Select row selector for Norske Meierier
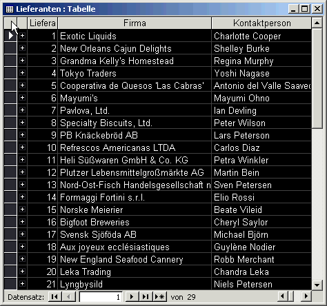Viewport: 327px width, 306px height. pyautogui.click(x=10, y=210)
